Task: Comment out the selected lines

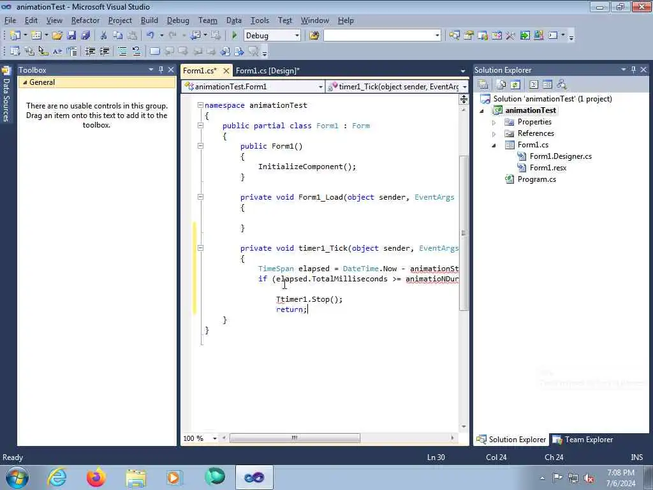Action: (x=122, y=51)
